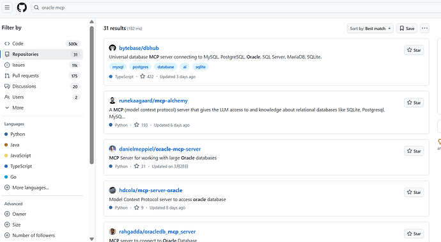
Task: Open hdcola/mcp-server-oracle repository
Action: 151,191
